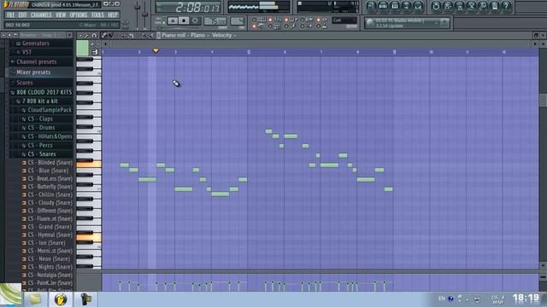Open the FILE menu

pos(10,15)
